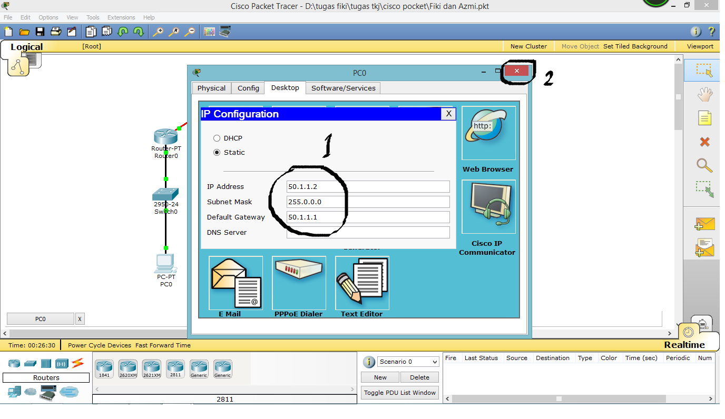Choose the Inspect magnifier tool
Viewport: 725px width, 419px height.
click(704, 165)
